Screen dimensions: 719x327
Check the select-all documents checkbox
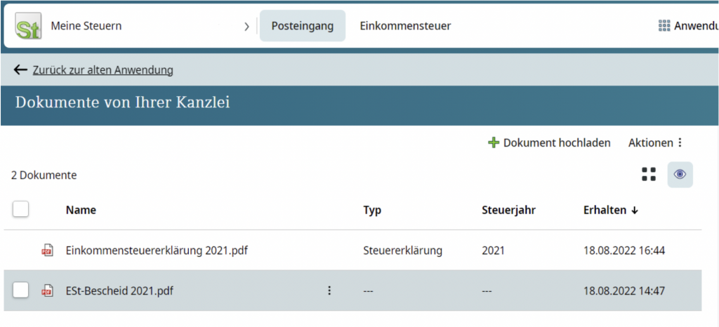click(x=21, y=209)
